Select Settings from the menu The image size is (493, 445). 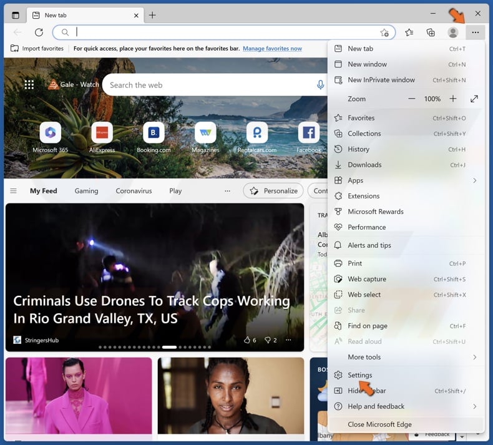click(x=360, y=375)
